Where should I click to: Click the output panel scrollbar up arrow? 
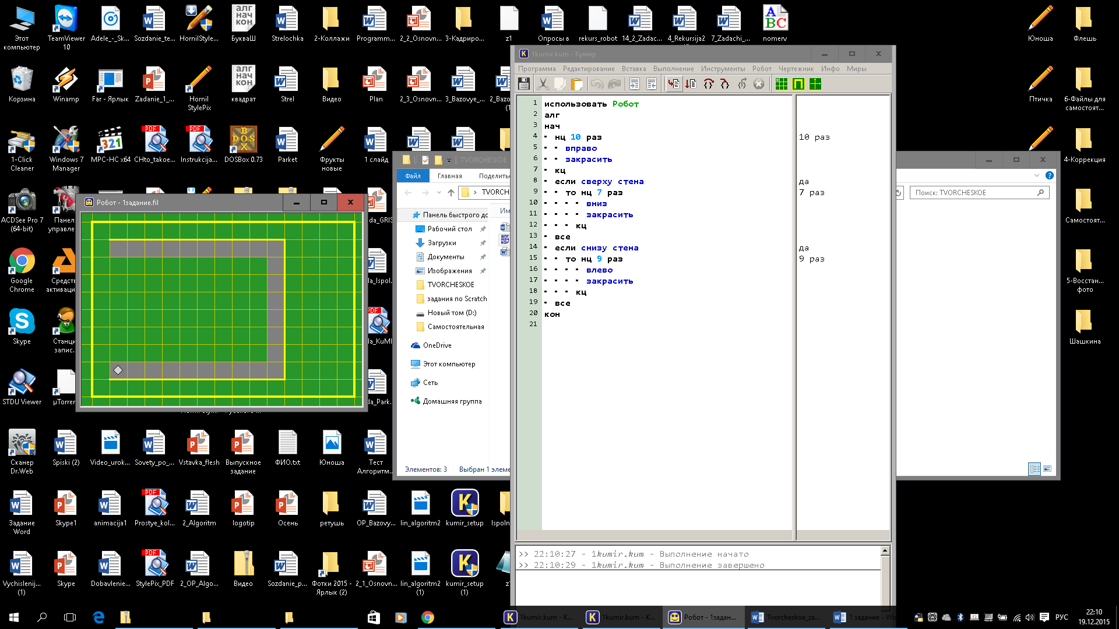(885, 551)
